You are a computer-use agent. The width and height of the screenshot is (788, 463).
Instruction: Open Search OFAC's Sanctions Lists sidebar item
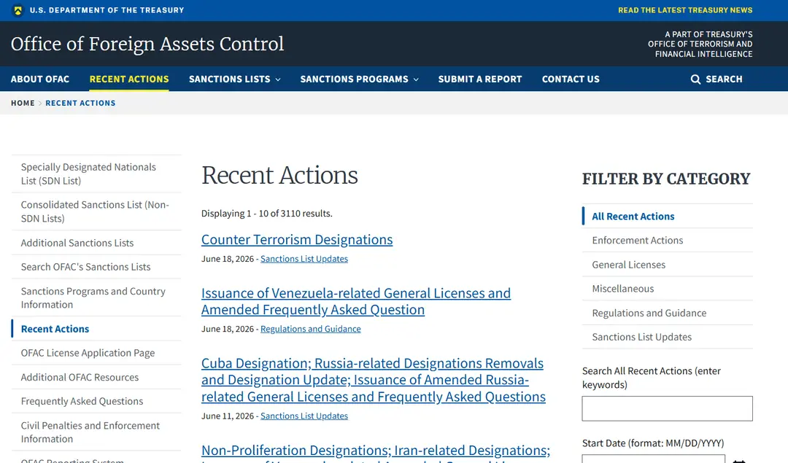(96, 267)
